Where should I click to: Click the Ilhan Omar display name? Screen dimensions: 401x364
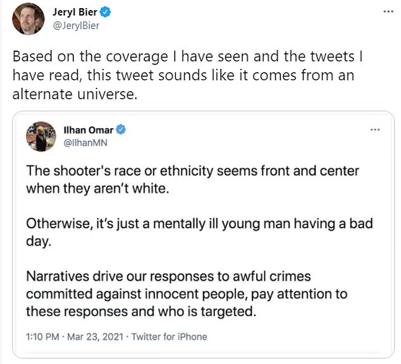[88, 130]
